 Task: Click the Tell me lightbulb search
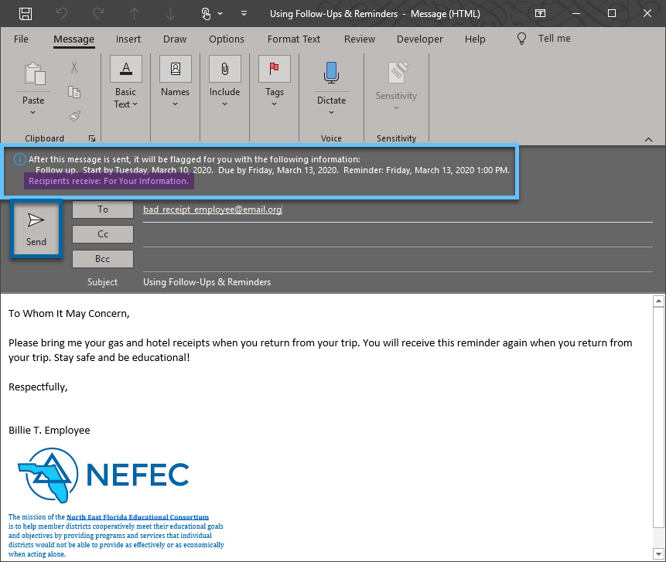(x=544, y=39)
